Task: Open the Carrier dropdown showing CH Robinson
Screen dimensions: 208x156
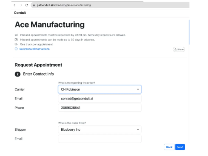Action: [x=99, y=89]
